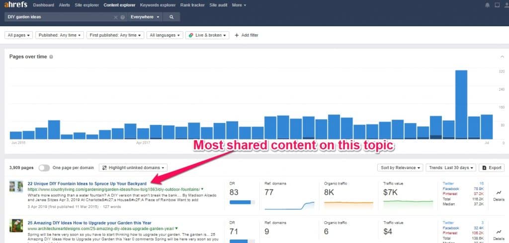This screenshot has height=243, width=509.
Task: Open architectureartdesigns.com URL link
Action: (100, 229)
